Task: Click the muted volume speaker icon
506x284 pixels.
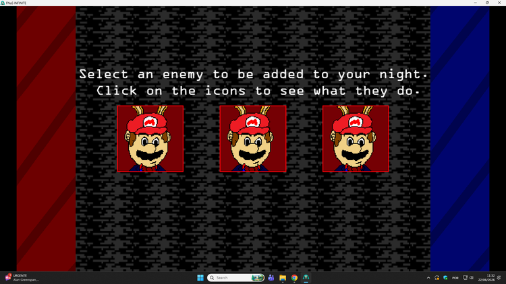Action: point(472,277)
